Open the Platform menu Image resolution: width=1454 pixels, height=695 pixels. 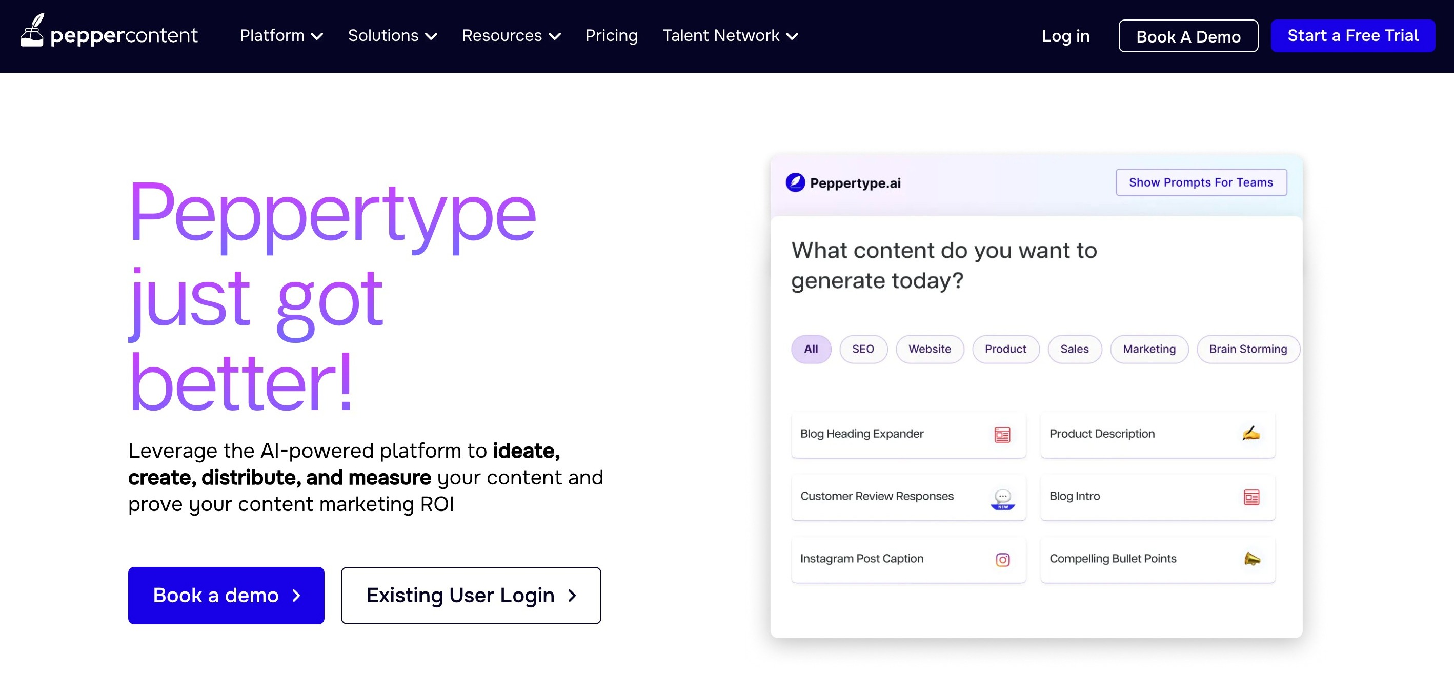281,35
